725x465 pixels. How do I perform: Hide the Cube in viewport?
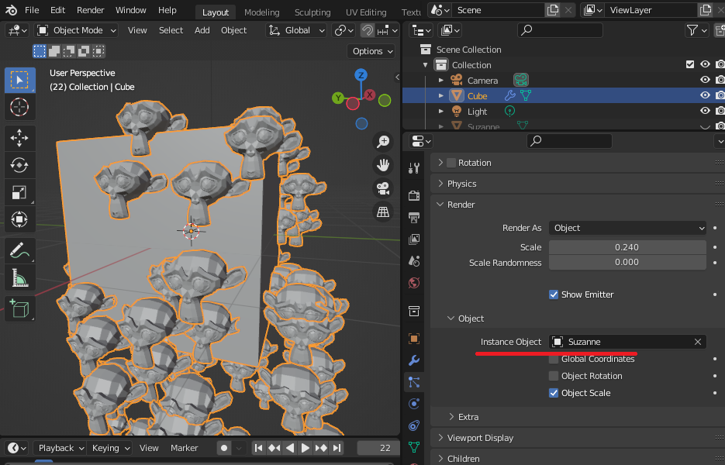tap(705, 95)
